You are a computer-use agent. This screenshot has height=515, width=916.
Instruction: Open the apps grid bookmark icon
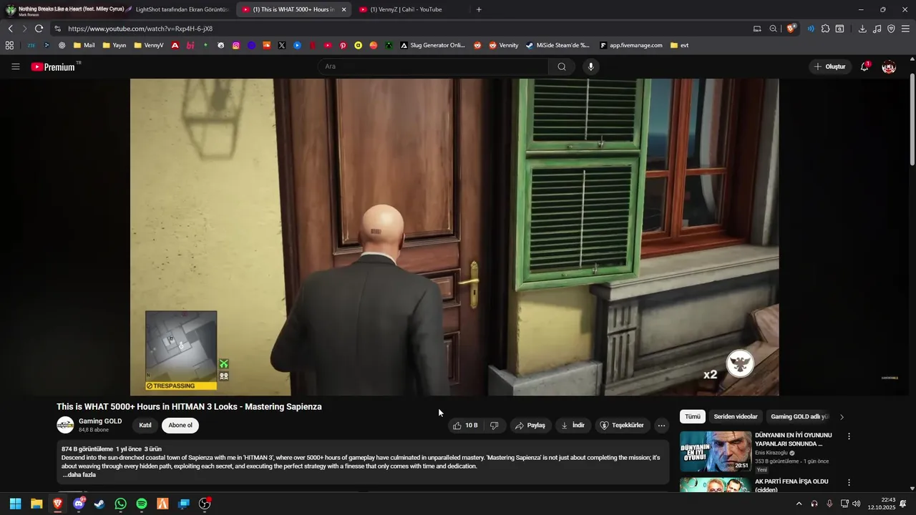[9, 45]
